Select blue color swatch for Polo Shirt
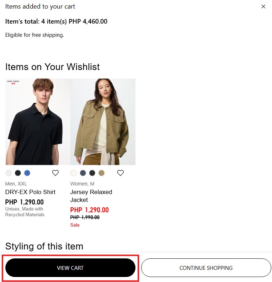Viewport: 272px width, 282px height. [27, 173]
